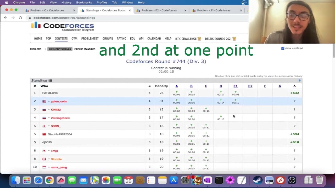Open the Chrome File menu

click(x=32, y=2)
